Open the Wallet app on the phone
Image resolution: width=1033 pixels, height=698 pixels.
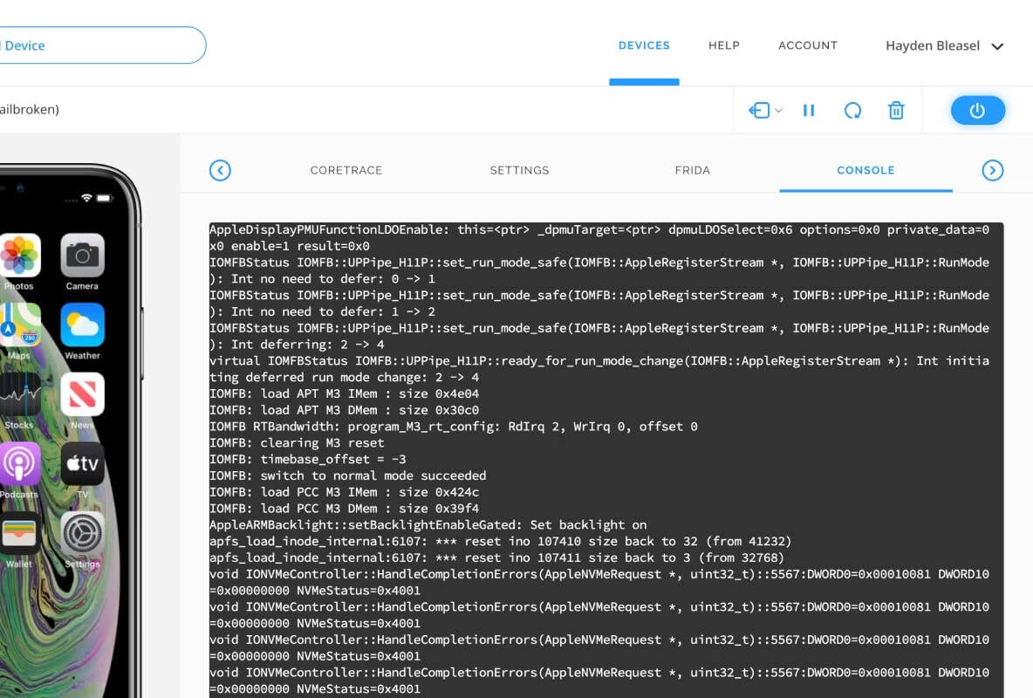click(x=19, y=533)
